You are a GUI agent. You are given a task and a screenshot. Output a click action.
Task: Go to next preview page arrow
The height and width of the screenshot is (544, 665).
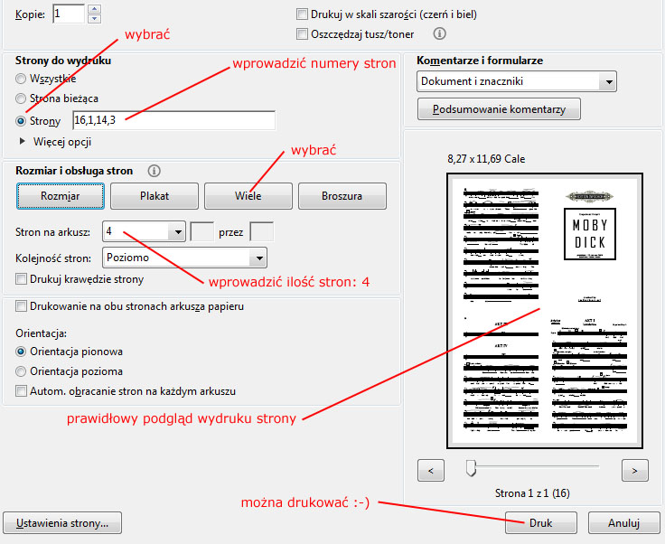(x=635, y=470)
